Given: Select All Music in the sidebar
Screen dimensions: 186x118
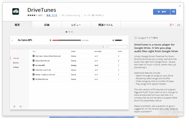Looking at the screenshot, I should [16, 67].
